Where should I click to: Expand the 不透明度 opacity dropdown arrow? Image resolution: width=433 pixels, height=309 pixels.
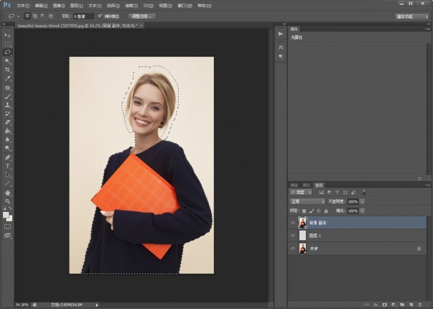click(362, 201)
